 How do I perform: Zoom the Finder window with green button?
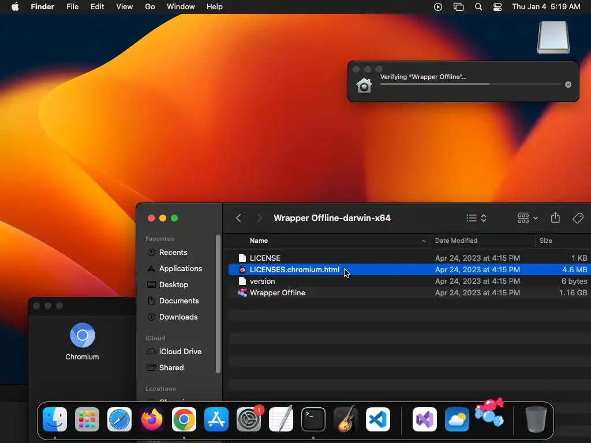tap(174, 218)
